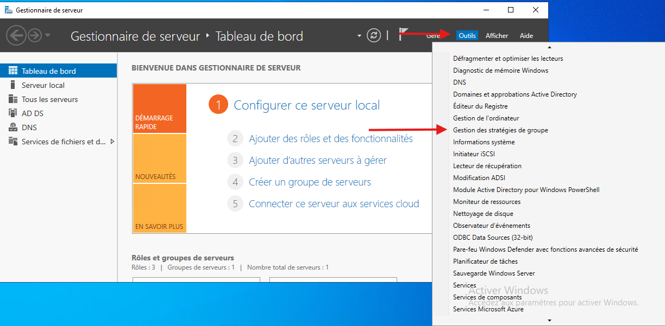Click the Gestionnaire de serveur title bar icon
The width and height of the screenshot is (665, 326).
pyautogui.click(x=9, y=10)
